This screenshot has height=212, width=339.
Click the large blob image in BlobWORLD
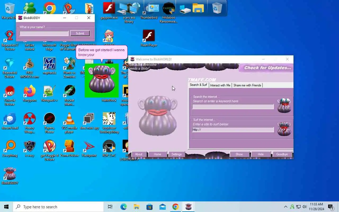pyautogui.click(x=158, y=116)
